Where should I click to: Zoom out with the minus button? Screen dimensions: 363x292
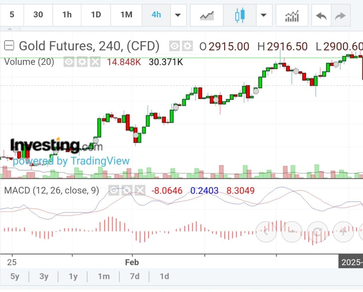point(292,232)
